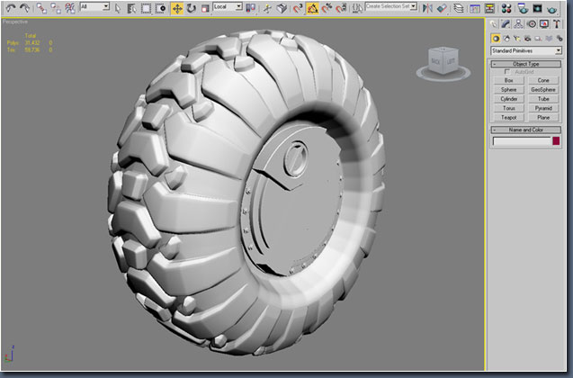Click the ViewCube in the viewport
Screen dimensions: 573x378
443,63
